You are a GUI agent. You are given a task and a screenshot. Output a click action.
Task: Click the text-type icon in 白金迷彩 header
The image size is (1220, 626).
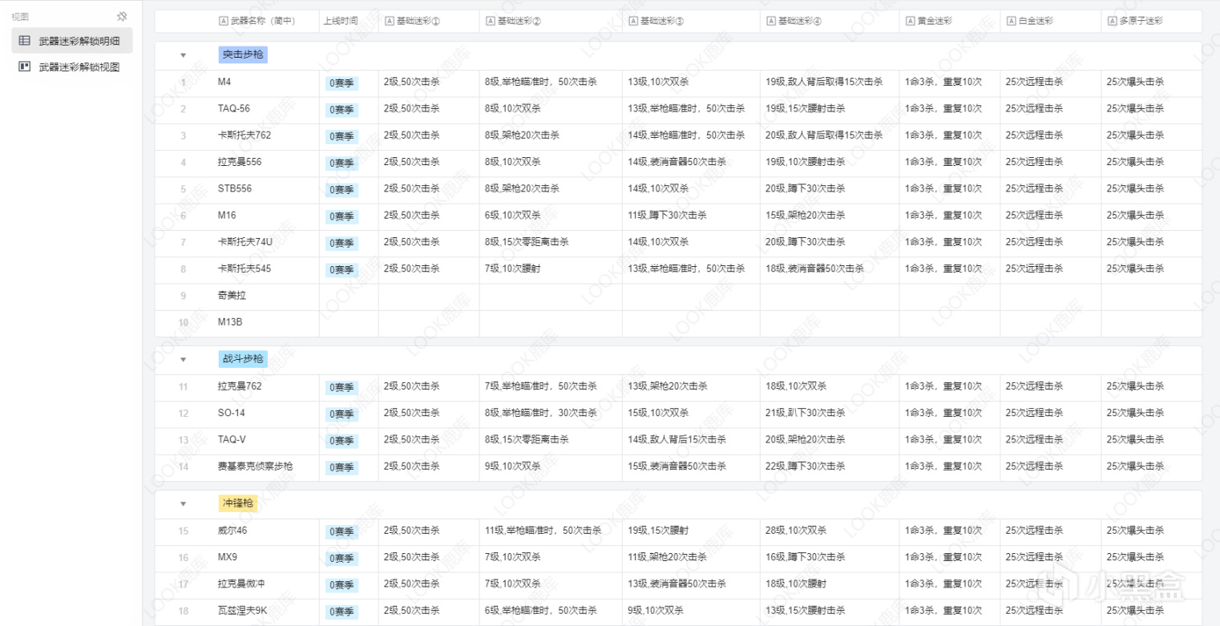[x=1011, y=22]
